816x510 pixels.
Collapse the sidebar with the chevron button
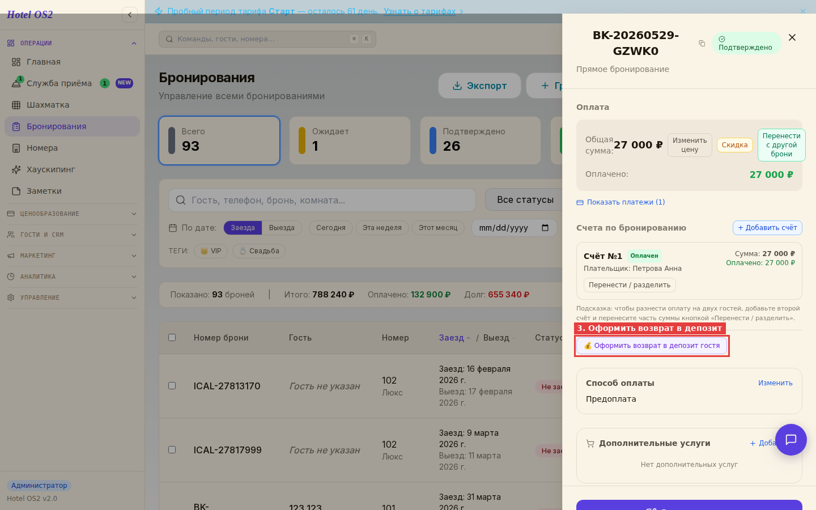point(130,15)
